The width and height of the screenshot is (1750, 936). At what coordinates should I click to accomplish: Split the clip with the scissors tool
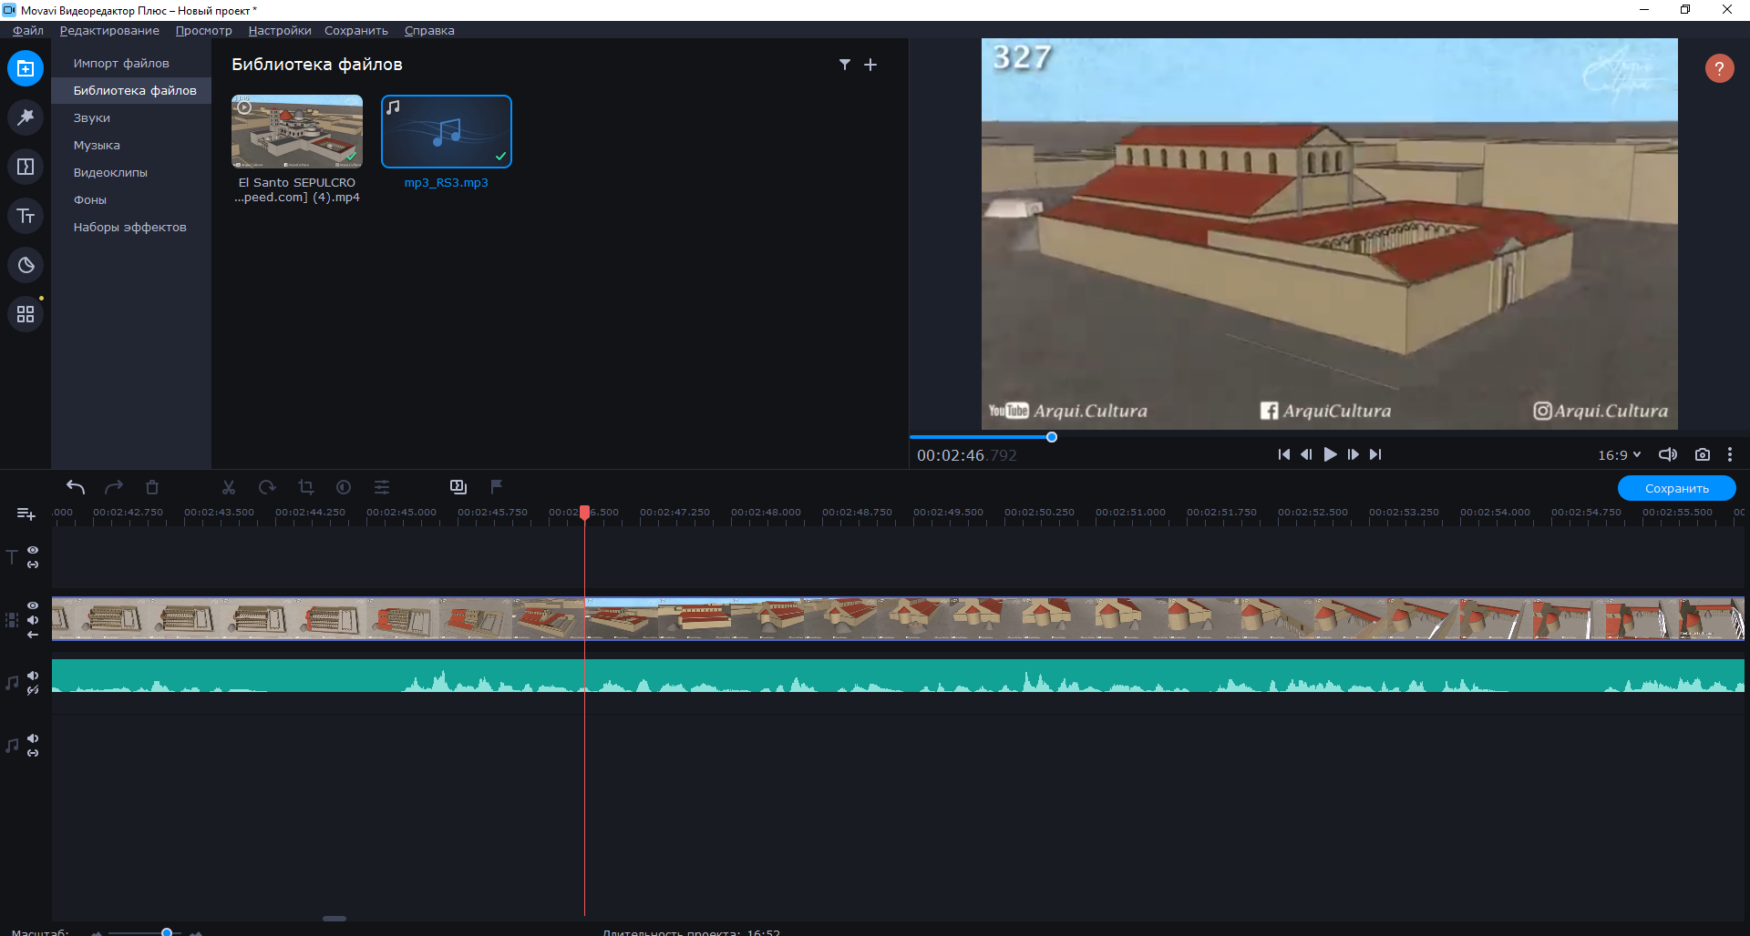(229, 487)
